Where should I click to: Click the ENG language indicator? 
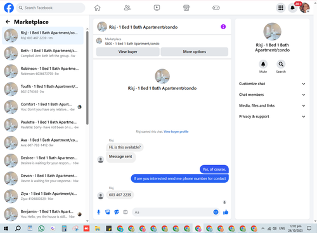click(x=282, y=229)
